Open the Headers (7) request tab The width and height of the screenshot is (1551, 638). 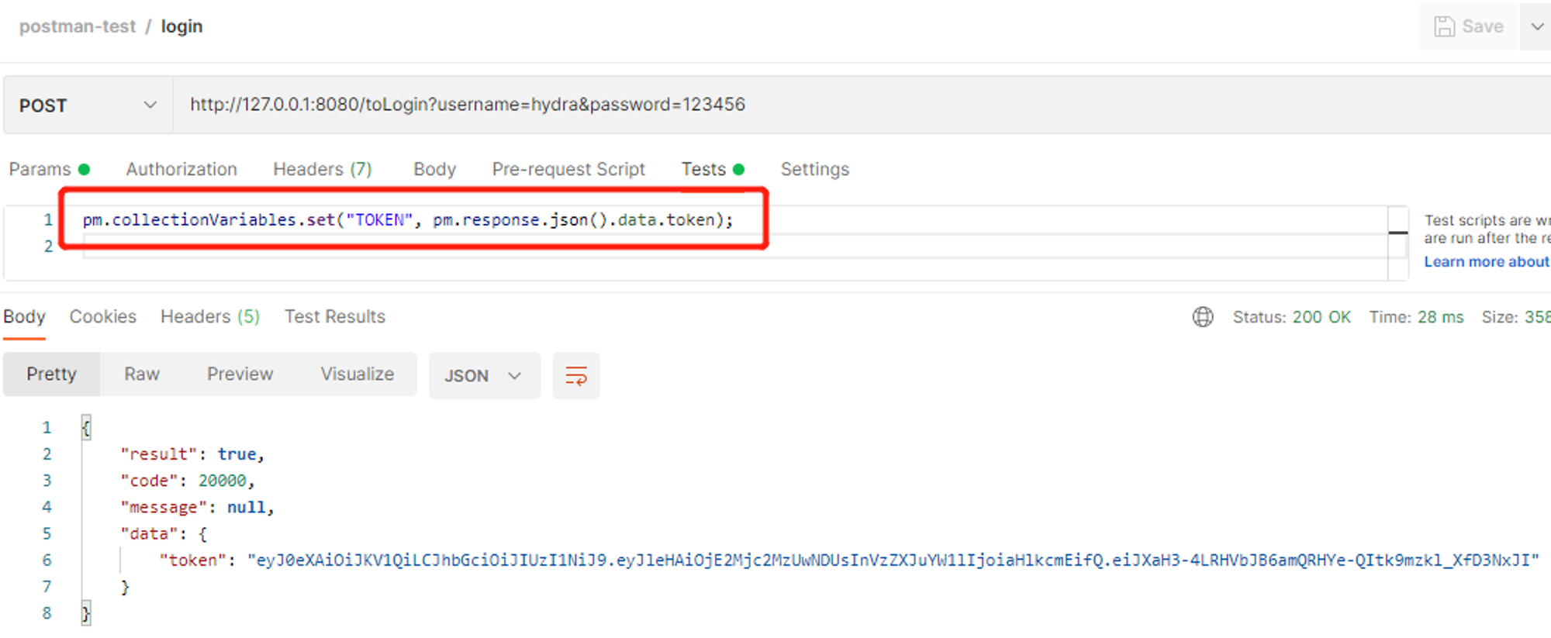[x=323, y=169]
